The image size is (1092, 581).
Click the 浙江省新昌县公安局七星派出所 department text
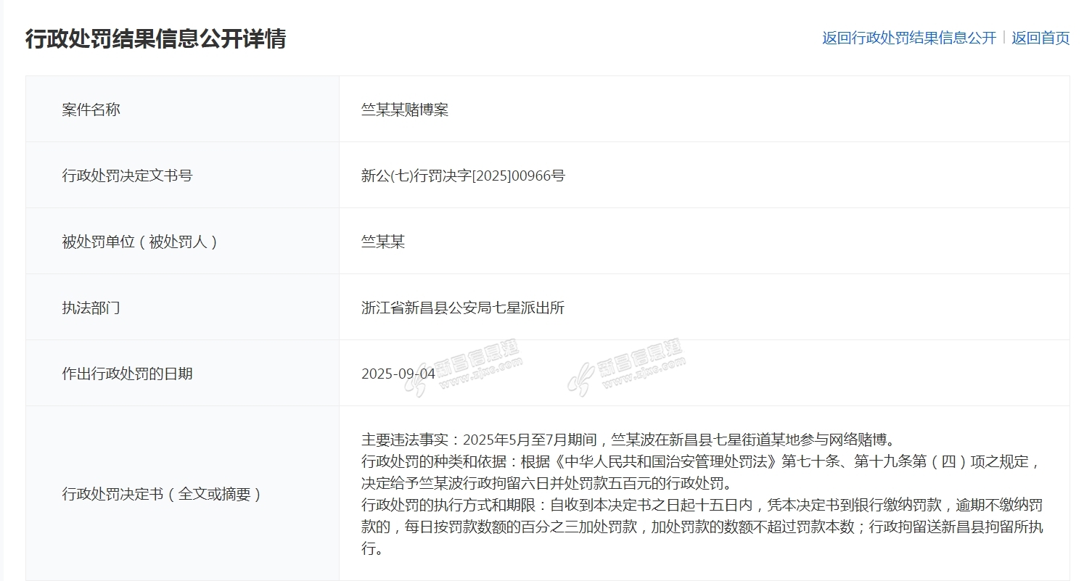[x=463, y=308]
